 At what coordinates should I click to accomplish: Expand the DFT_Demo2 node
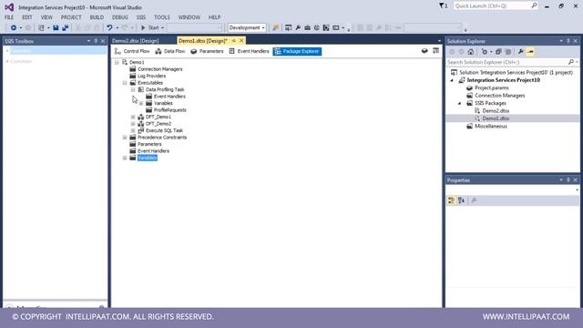tap(133, 124)
